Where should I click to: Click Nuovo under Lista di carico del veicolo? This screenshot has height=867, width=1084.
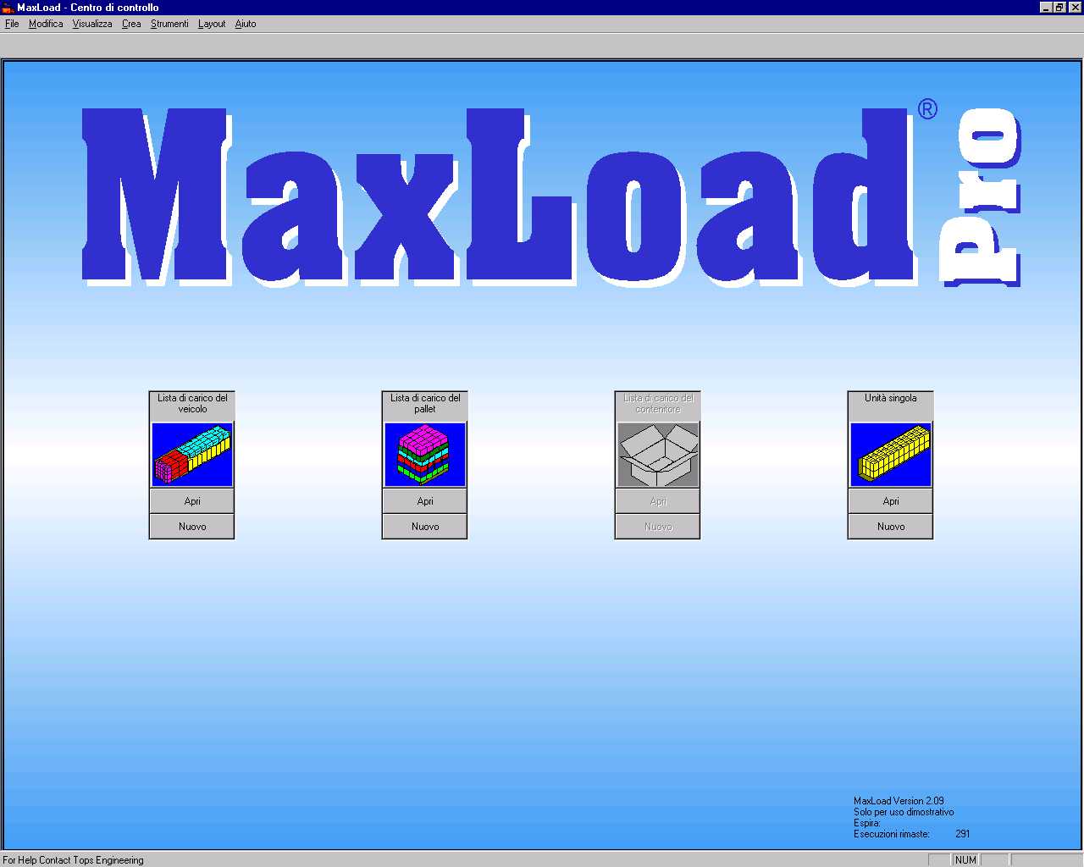point(192,527)
